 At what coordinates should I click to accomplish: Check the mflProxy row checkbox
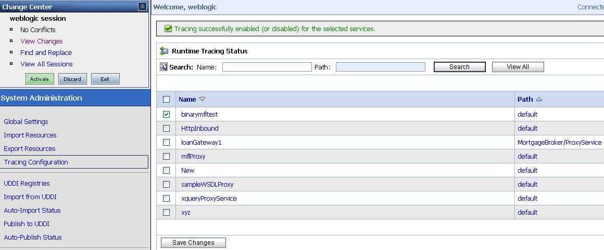(x=167, y=157)
